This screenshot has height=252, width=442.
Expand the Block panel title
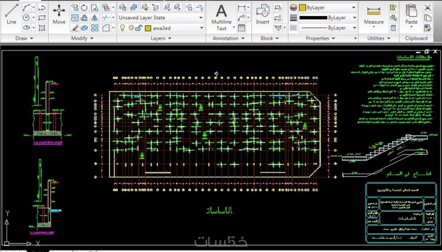pos(270,38)
